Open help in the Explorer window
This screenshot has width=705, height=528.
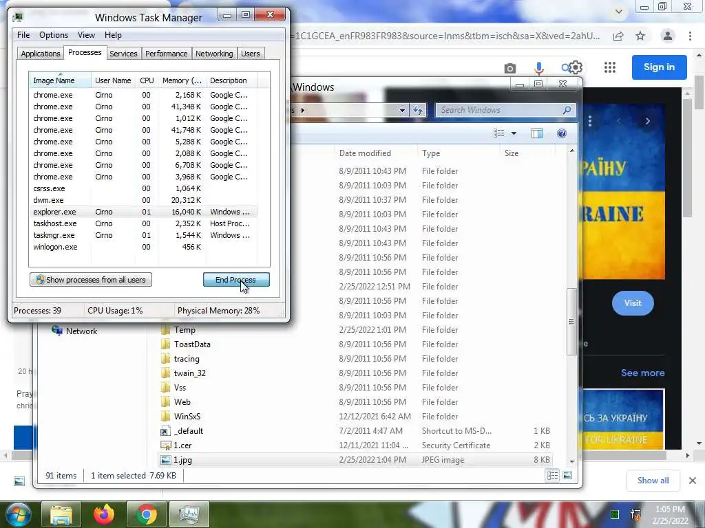(562, 133)
